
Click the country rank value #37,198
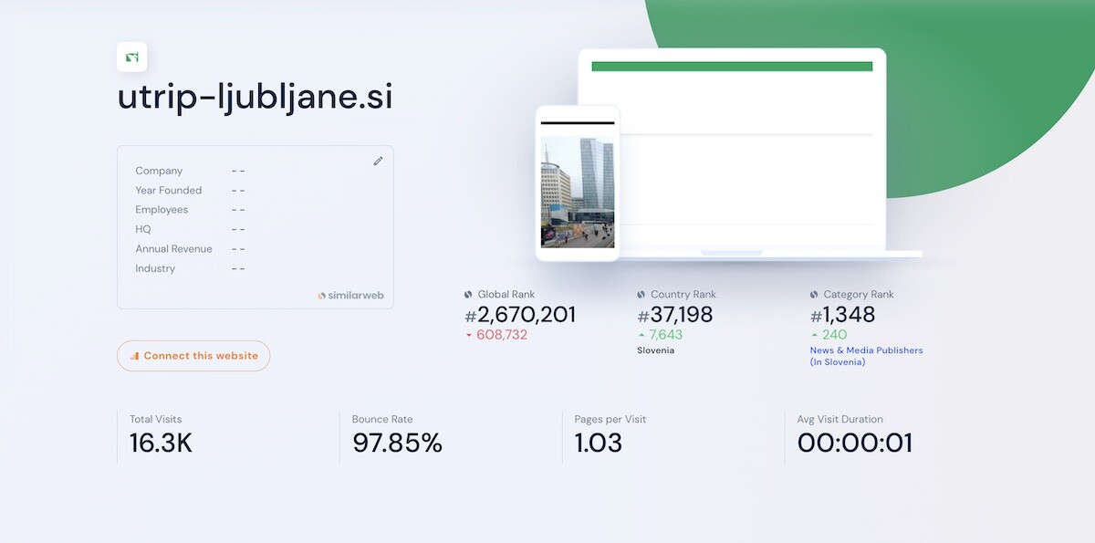675,315
